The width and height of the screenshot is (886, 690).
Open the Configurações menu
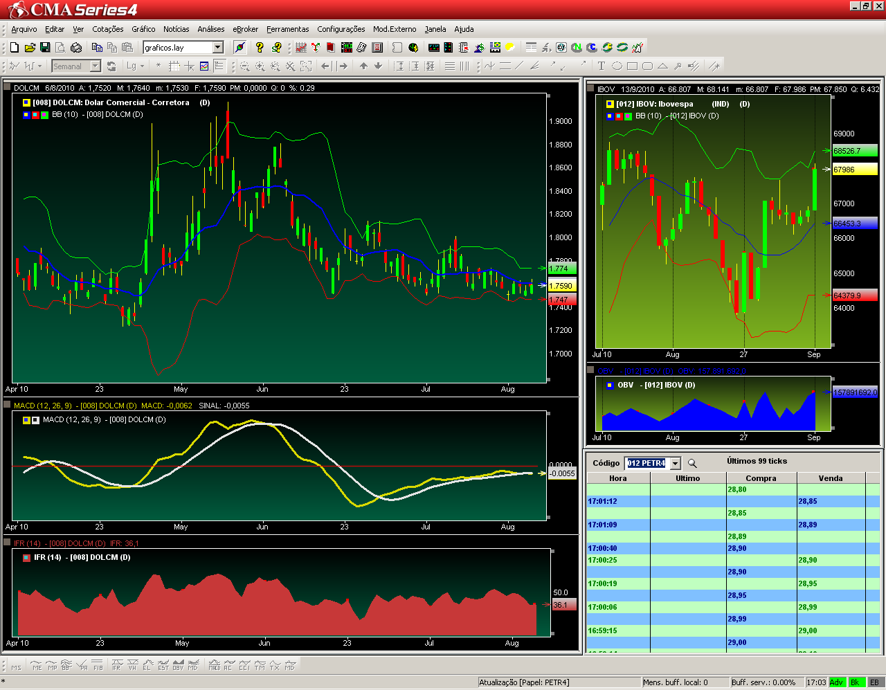tap(341, 29)
